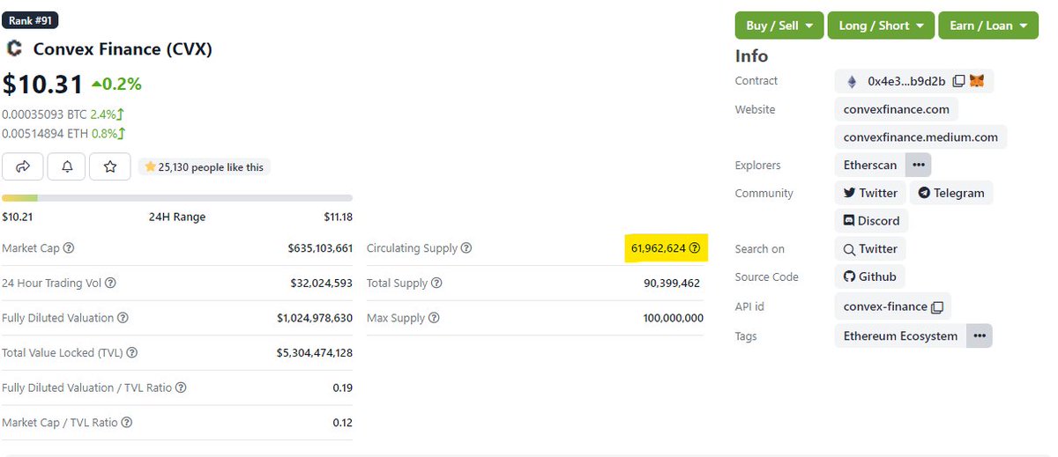Open the Long / Short dropdown
This screenshot has width=1058, height=457.
[x=881, y=26]
